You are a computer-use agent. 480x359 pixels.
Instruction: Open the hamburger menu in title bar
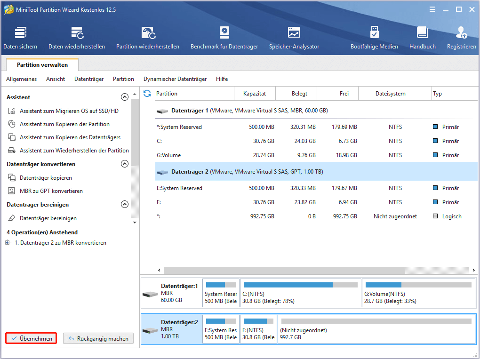[432, 10]
